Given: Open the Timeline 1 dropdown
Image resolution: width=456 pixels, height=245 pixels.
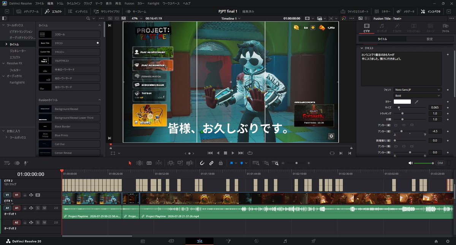Looking at the screenshot, I should (x=231, y=18).
